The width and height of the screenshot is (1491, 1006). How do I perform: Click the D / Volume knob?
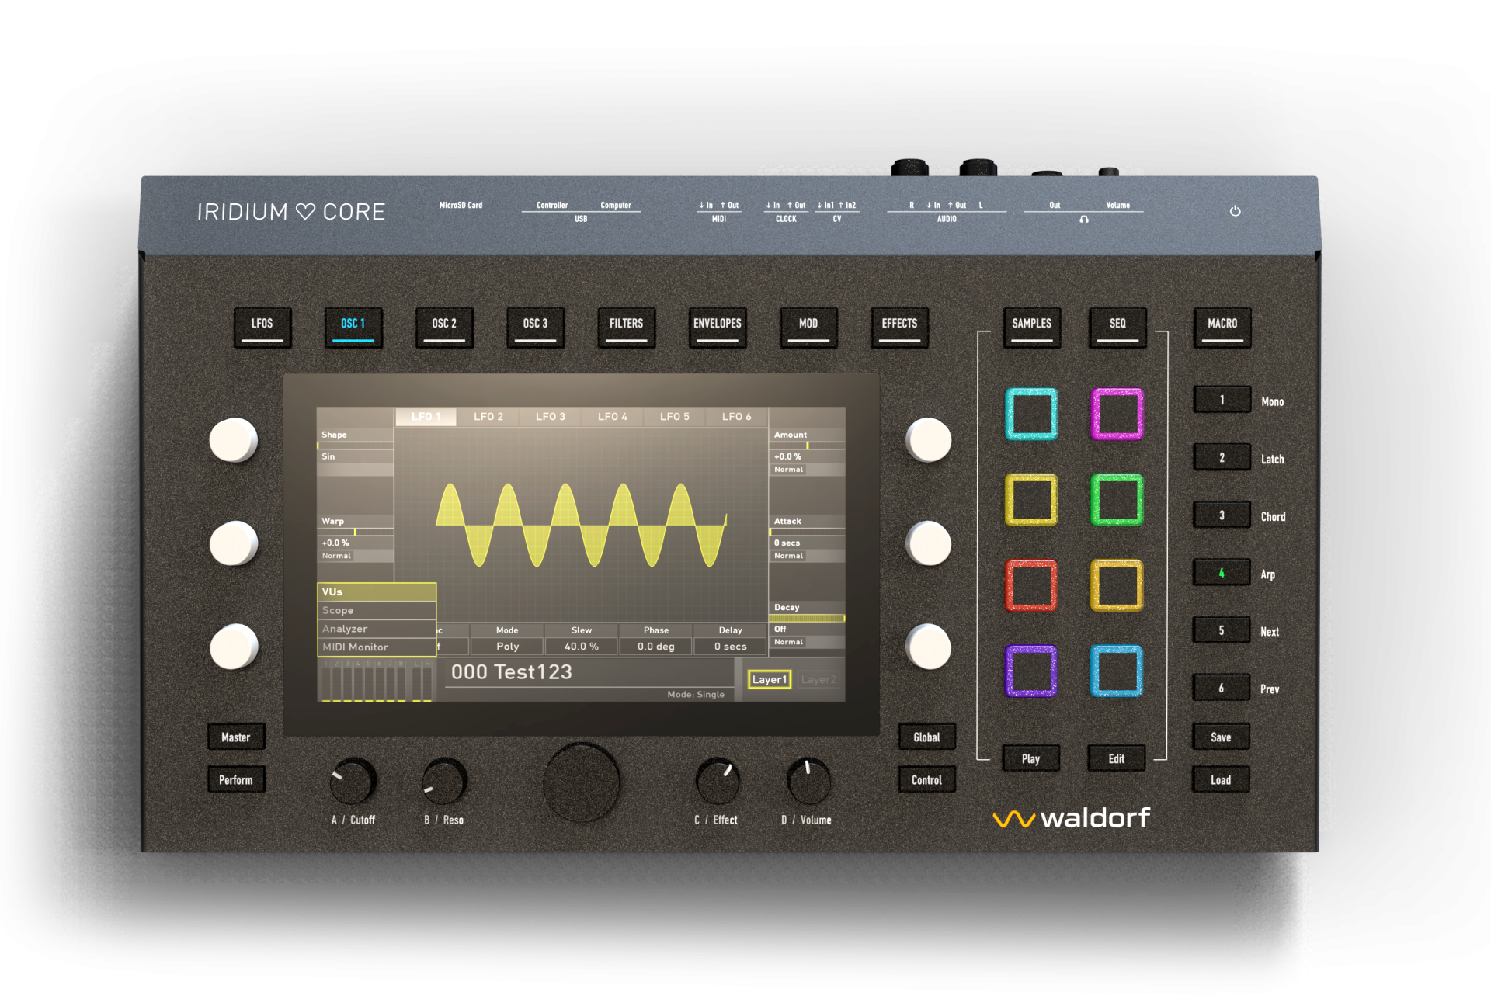[x=808, y=781]
